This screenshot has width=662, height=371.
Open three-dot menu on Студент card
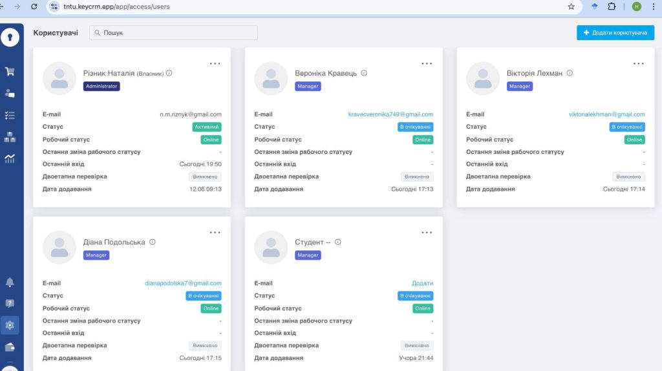pyautogui.click(x=427, y=233)
